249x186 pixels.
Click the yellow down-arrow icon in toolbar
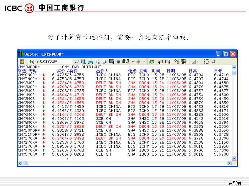tap(22, 62)
